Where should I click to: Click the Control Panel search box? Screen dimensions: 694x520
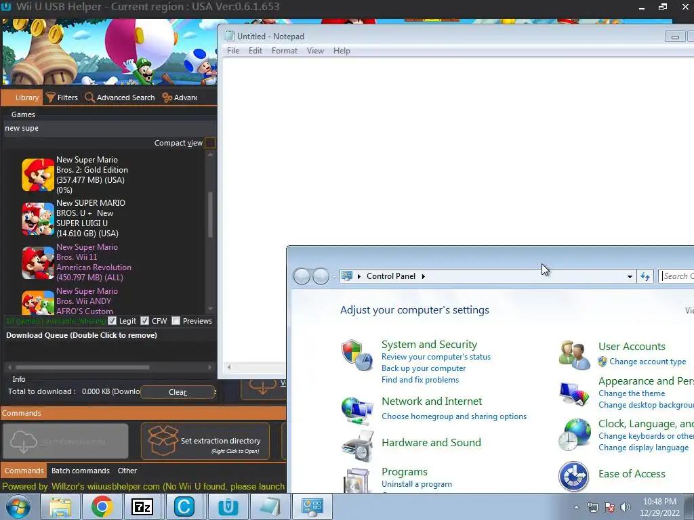(677, 276)
